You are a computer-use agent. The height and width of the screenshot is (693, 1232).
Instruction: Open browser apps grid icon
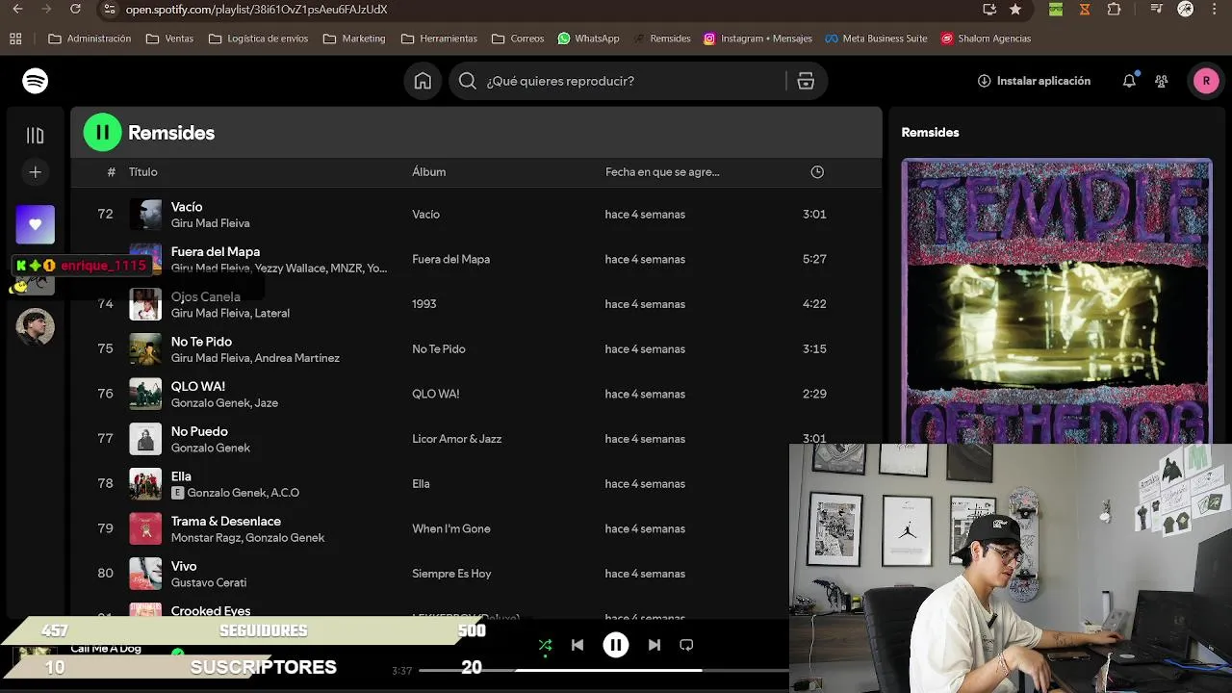pyautogui.click(x=15, y=38)
